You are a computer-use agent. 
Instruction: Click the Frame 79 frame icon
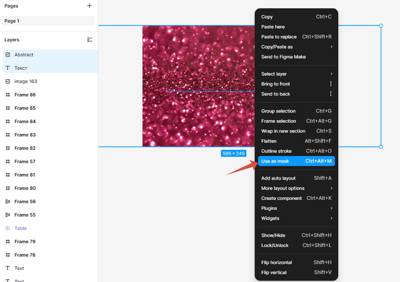[8, 242]
